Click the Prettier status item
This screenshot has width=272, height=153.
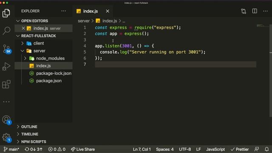click(x=240, y=149)
